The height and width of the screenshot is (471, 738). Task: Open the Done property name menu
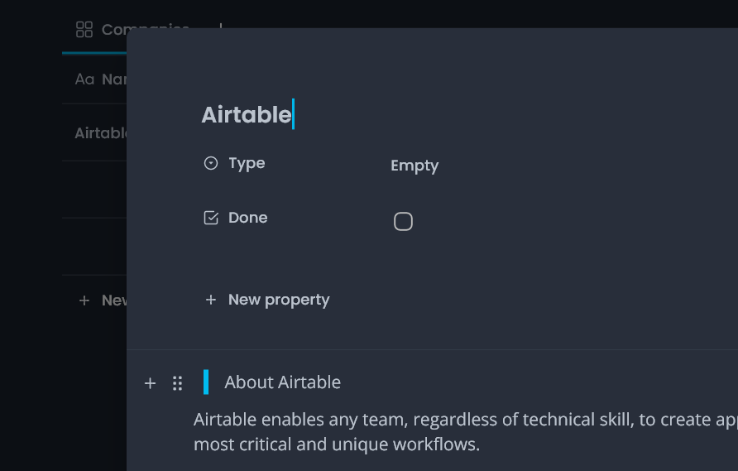tap(247, 218)
